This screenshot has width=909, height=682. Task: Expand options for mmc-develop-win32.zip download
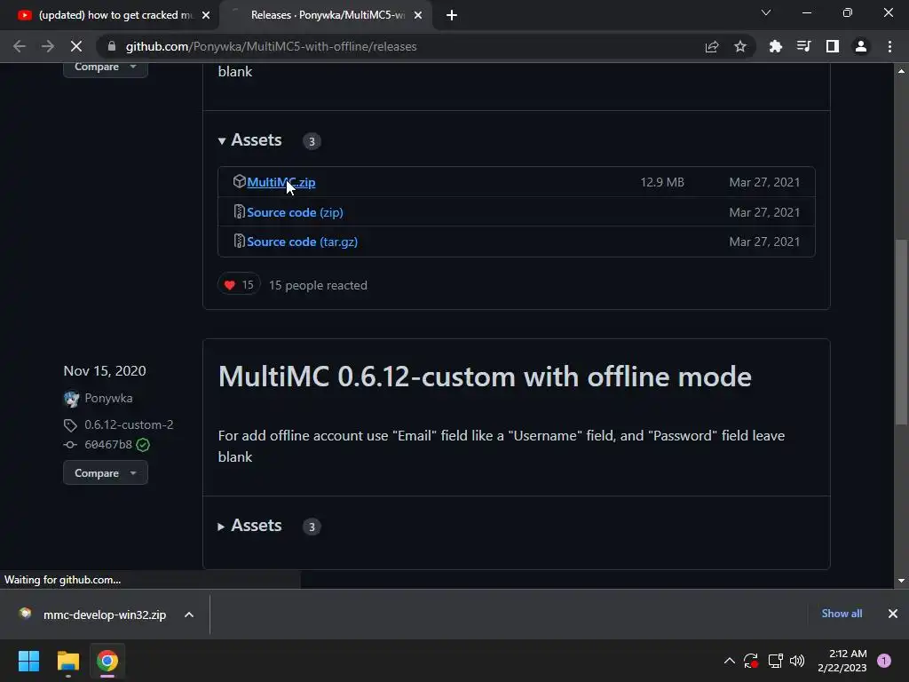(189, 615)
